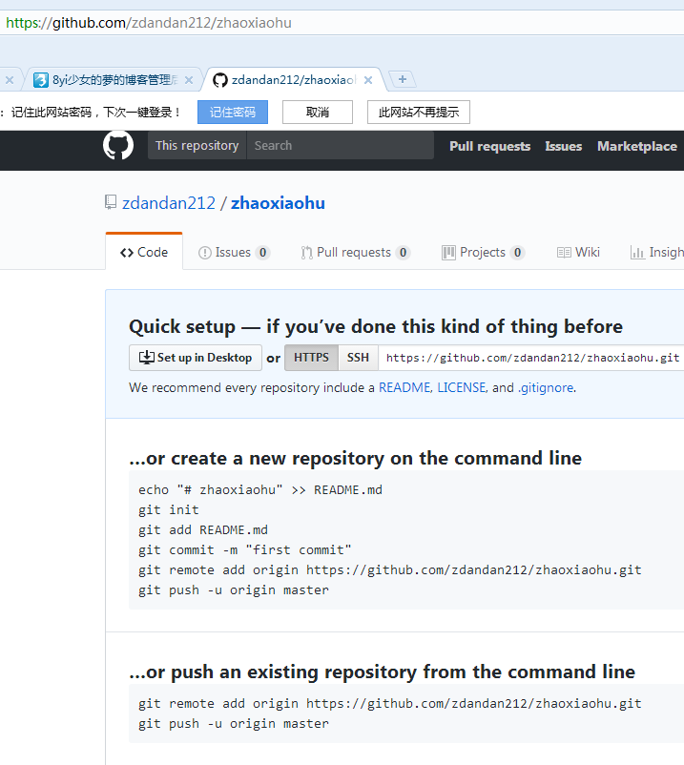Screen dimensions: 684x765
Task: Select the Code repository tab
Action: click(x=144, y=252)
